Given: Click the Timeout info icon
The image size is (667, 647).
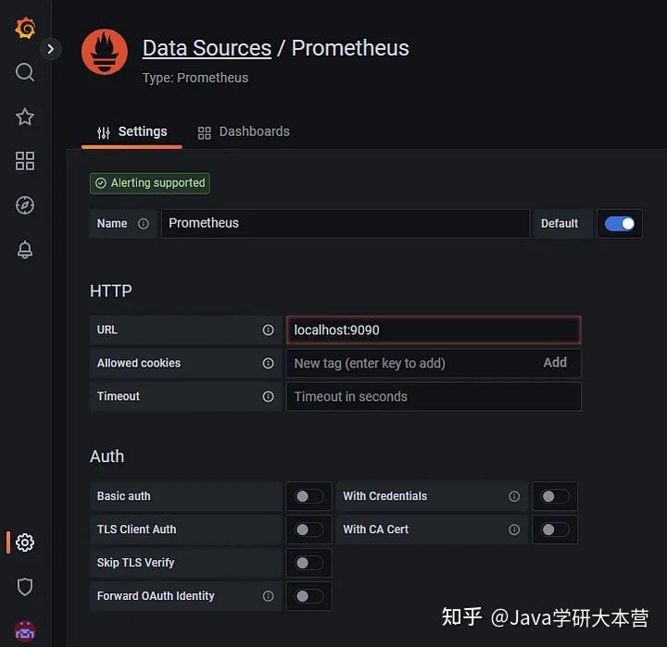Looking at the screenshot, I should point(268,396).
